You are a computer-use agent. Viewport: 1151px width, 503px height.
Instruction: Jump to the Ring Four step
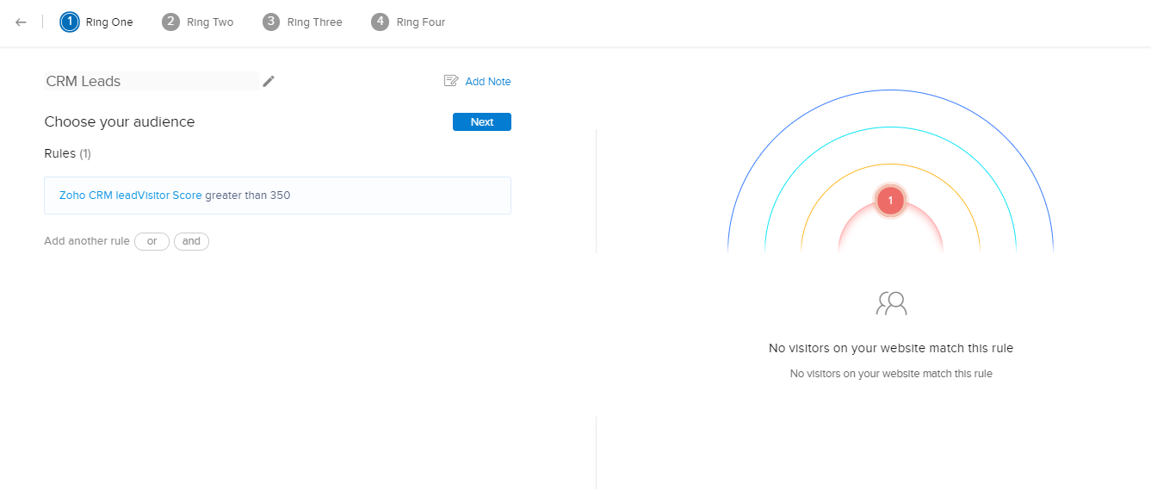(409, 22)
